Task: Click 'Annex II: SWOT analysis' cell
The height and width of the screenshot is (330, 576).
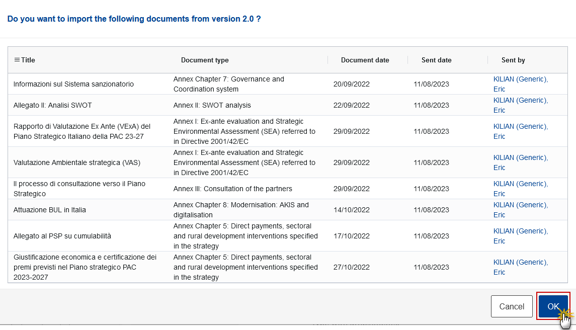Action: (212, 105)
